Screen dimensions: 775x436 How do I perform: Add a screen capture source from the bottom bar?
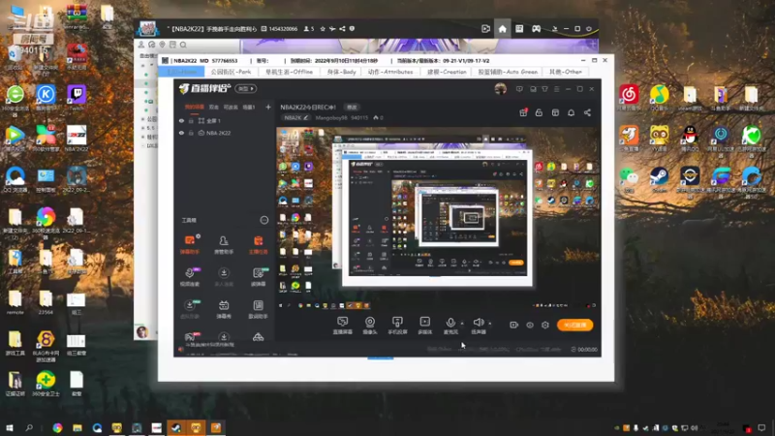343,326
